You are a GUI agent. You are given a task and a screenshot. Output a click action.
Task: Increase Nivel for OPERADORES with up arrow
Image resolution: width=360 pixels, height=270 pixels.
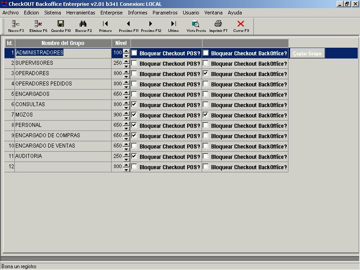[126, 72]
